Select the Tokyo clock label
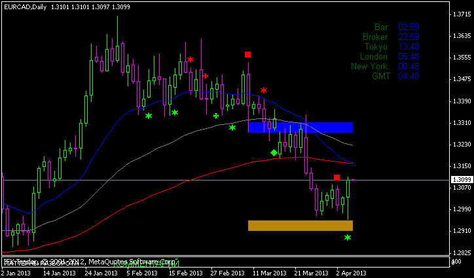The width and height of the screenshot is (474, 278). point(378,47)
